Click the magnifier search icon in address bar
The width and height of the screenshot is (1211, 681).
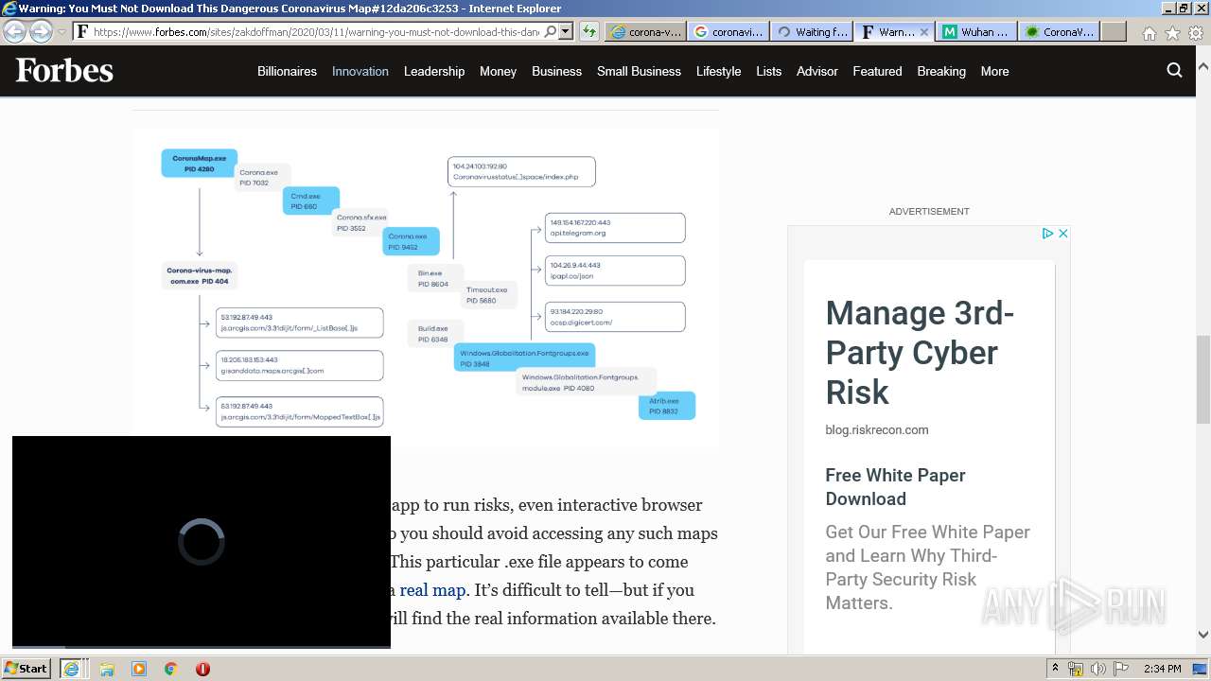[x=551, y=31]
